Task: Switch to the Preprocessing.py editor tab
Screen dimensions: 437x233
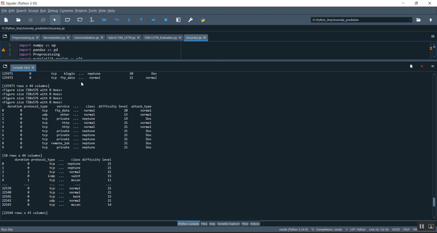Action: coord(23,38)
